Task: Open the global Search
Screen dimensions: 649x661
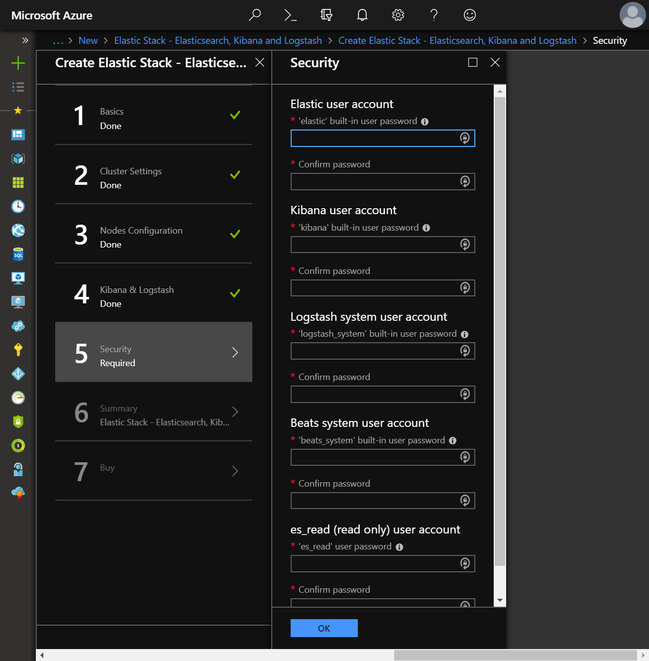Action: point(255,15)
